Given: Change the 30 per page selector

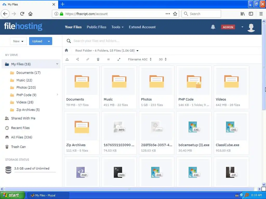Looking at the screenshot, I should click(x=163, y=59).
